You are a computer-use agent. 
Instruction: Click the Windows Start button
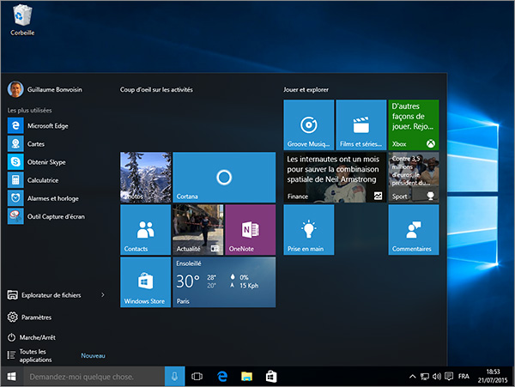click(12, 377)
